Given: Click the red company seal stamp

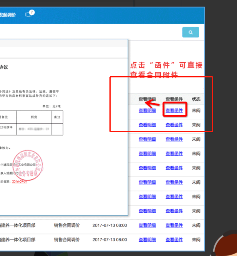Looking at the screenshot, I should pos(28,165).
